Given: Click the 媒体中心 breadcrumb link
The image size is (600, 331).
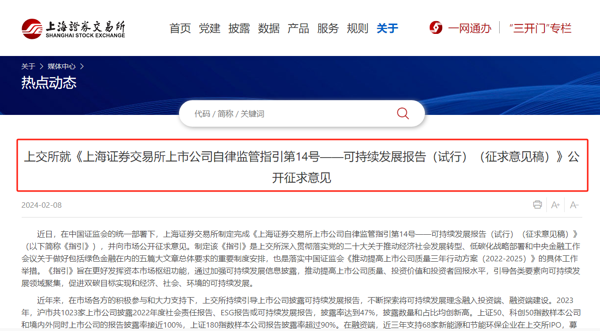Looking at the screenshot, I should 61,66.
